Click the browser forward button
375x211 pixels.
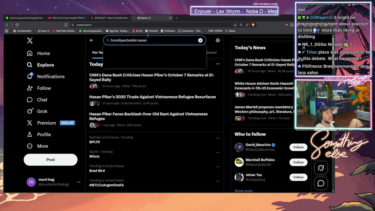(x=12, y=25)
